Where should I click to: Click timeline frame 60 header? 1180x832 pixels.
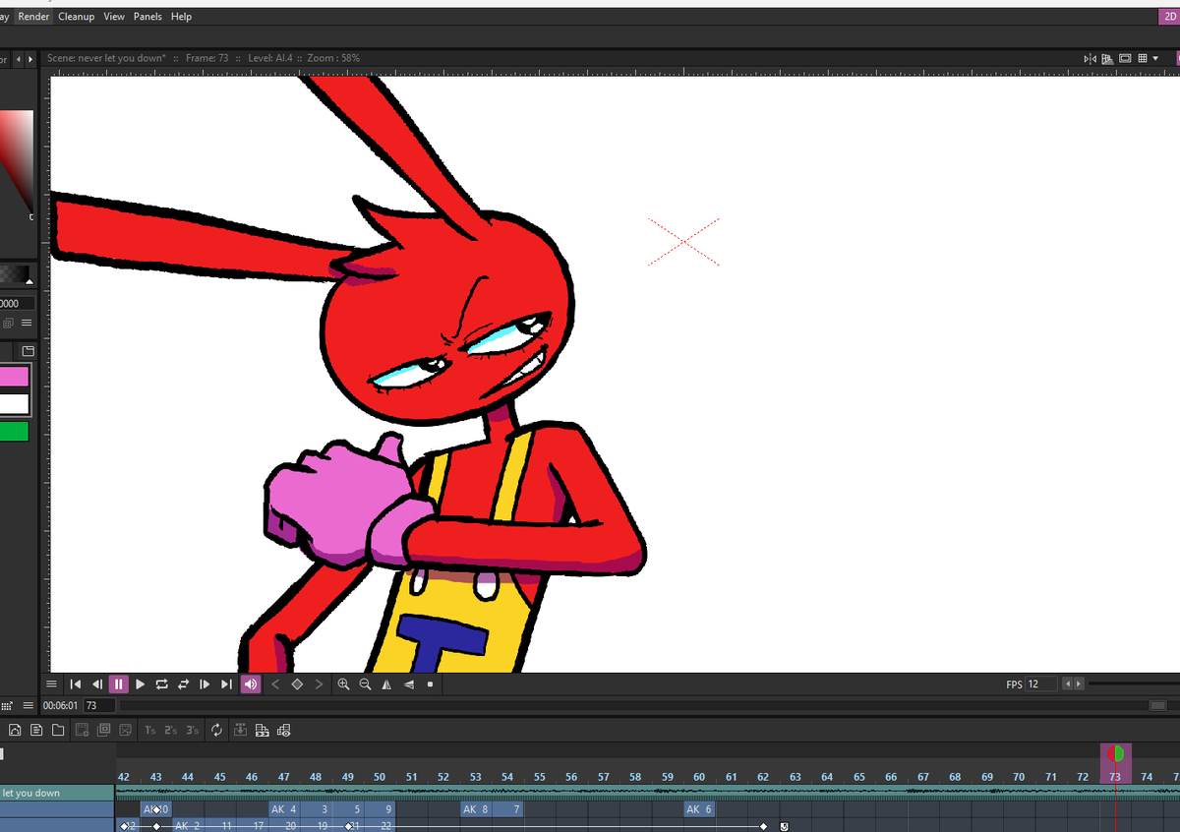[x=699, y=777]
